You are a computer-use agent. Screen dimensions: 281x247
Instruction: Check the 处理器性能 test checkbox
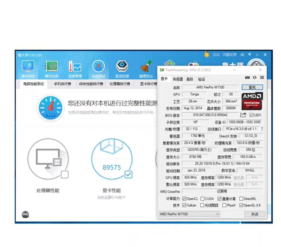pyautogui.click(x=65, y=174)
